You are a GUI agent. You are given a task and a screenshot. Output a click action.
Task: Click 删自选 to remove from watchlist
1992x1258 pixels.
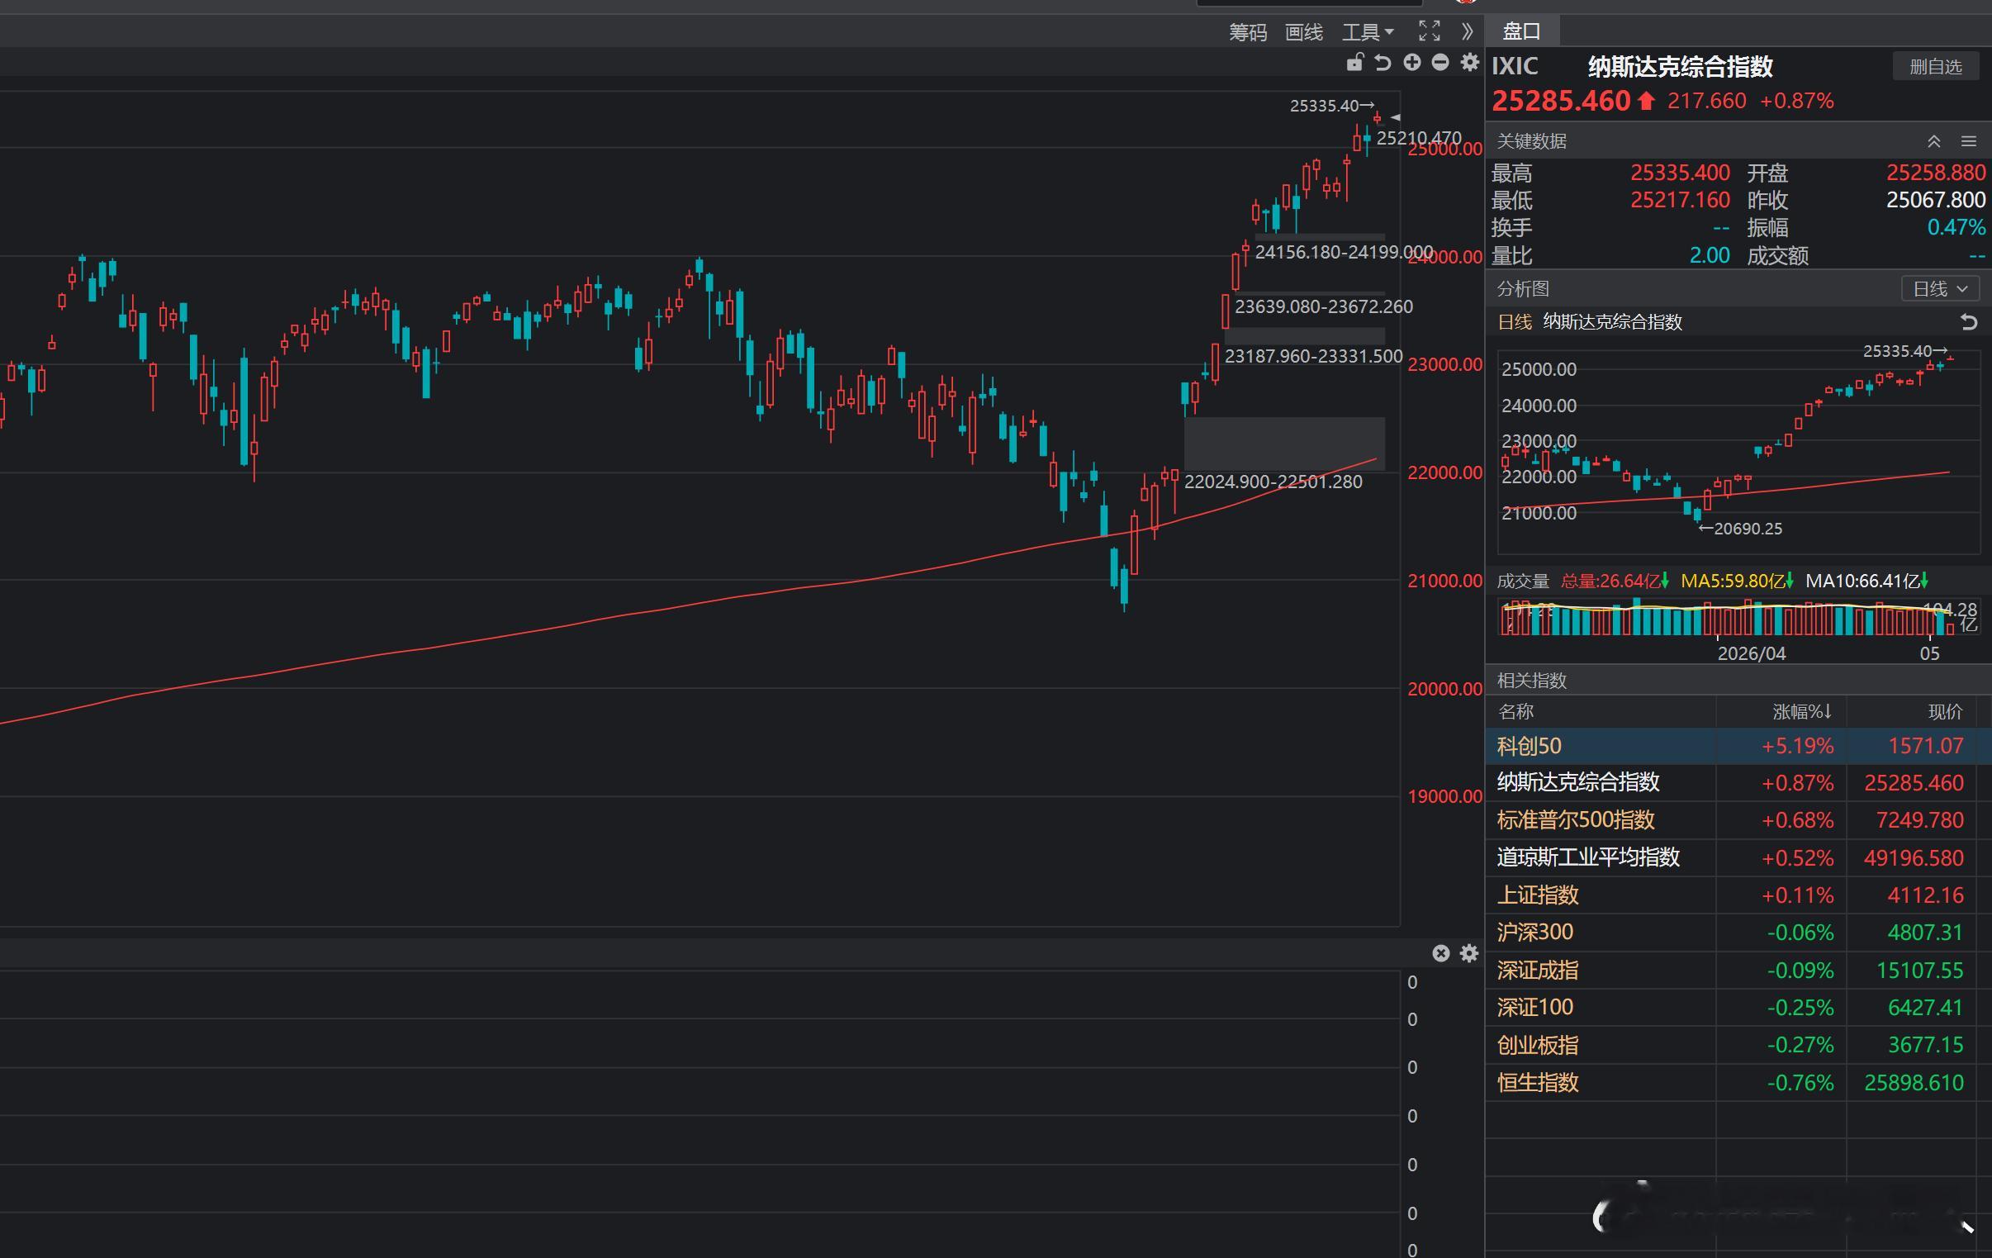[x=1935, y=66]
